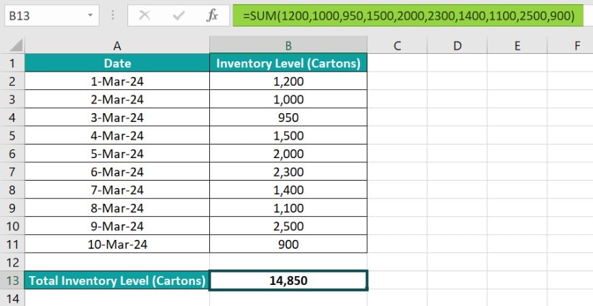The height and width of the screenshot is (306, 593).
Task: Click the value 2,500 cell
Action: tap(288, 226)
